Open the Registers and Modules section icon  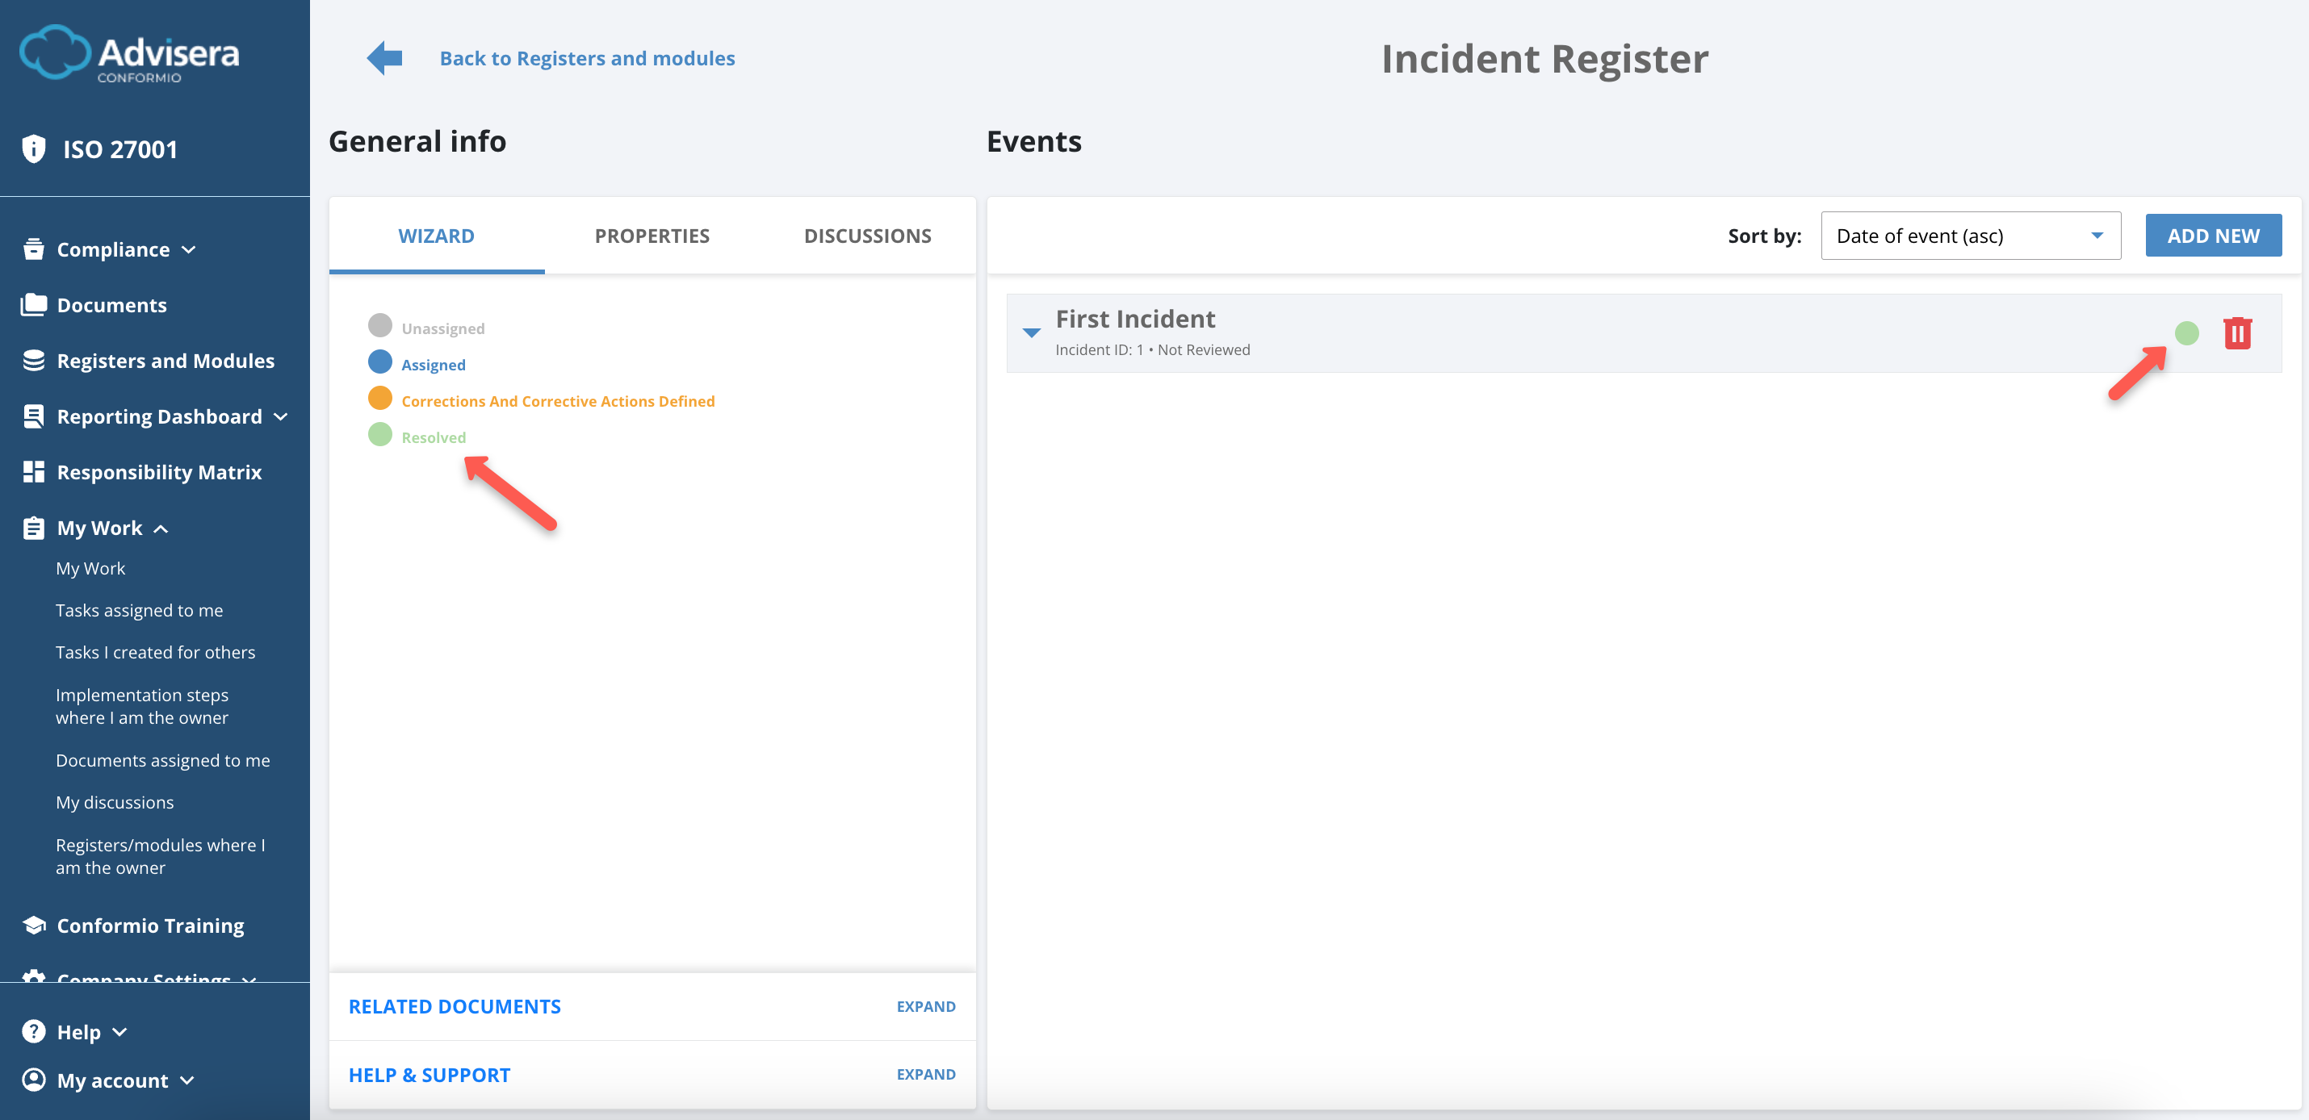point(33,360)
